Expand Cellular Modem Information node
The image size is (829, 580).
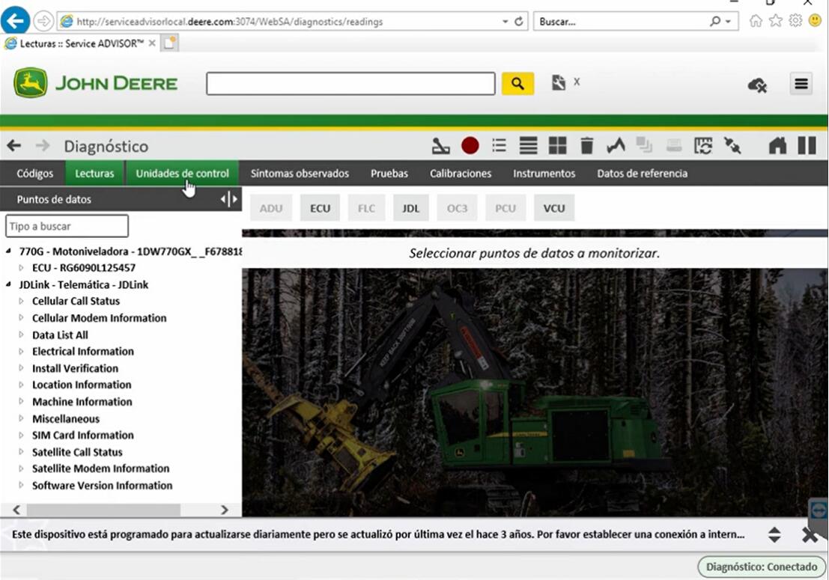(21, 318)
